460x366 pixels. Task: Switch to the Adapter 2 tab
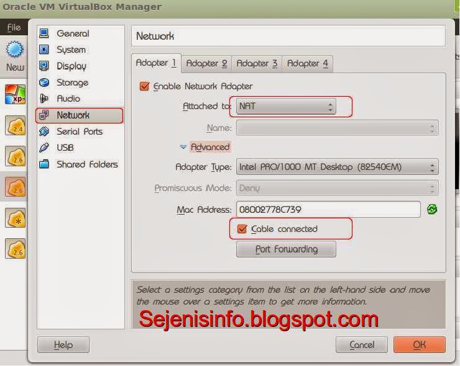pyautogui.click(x=206, y=63)
